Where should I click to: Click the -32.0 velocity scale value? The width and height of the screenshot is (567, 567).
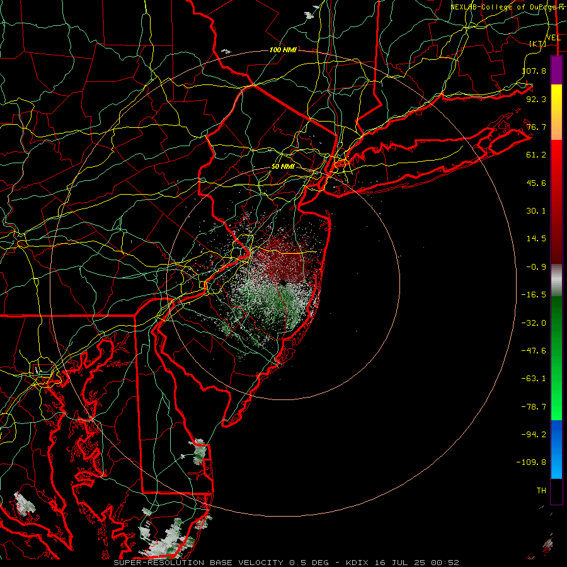(x=534, y=323)
